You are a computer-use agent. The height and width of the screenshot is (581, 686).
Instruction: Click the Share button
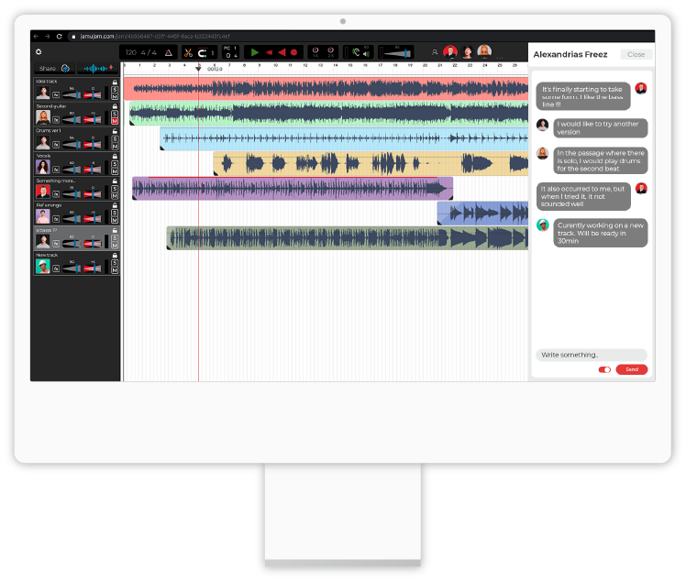point(47,68)
